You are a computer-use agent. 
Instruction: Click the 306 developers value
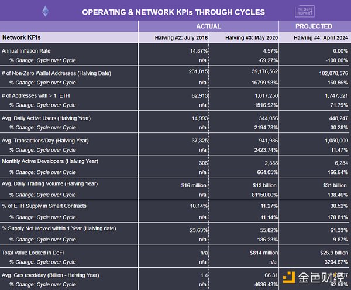pyautogui.click(x=203, y=163)
